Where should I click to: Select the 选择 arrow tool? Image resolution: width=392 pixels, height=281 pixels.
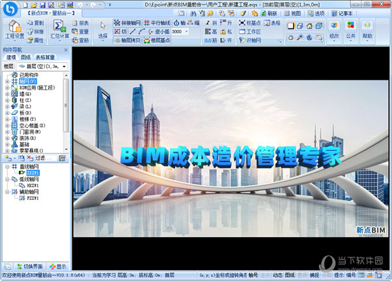click(x=103, y=30)
